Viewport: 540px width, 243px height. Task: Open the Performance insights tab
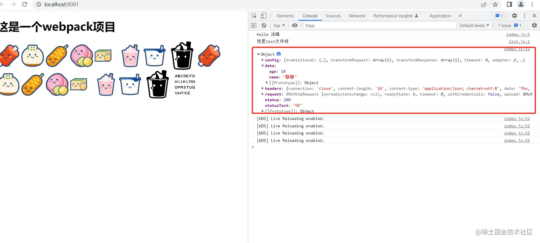point(395,16)
